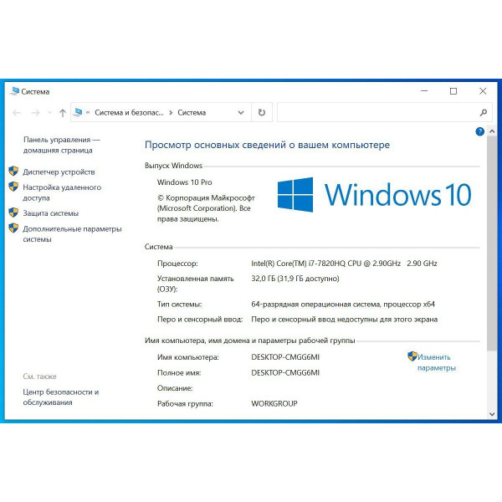Open "Настройка удаленного доступа" link

click(62, 192)
